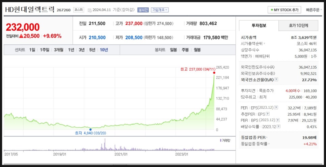The image size is (326, 167).
Task: Click the help icon beside 외국인소진율(B/A)
Action: pos(276,80)
